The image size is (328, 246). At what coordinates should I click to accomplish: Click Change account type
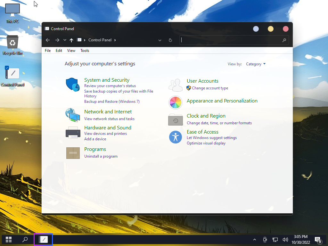[210, 88]
